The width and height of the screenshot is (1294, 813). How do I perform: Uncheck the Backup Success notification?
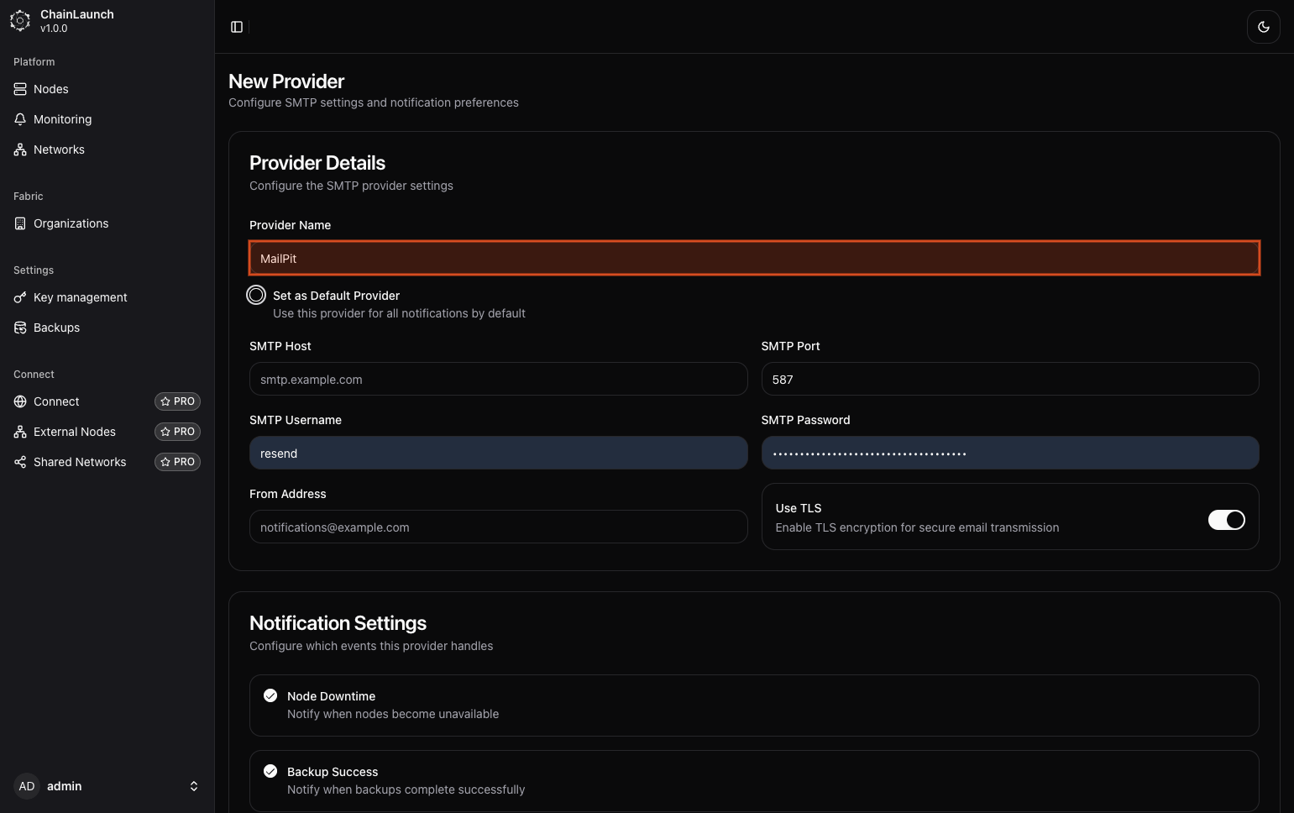270,771
